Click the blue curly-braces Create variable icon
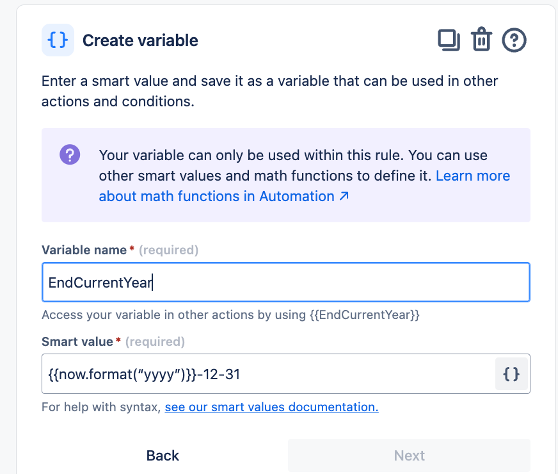Image resolution: width=558 pixels, height=474 pixels. pos(58,40)
